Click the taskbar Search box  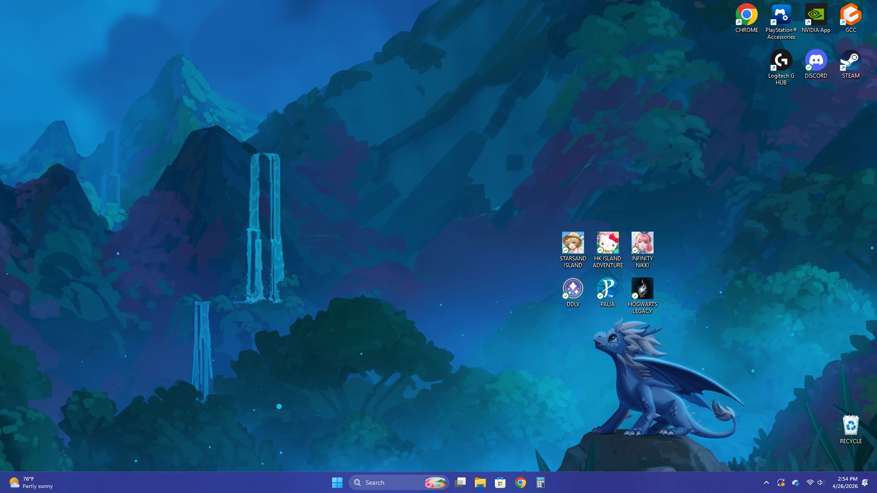399,482
